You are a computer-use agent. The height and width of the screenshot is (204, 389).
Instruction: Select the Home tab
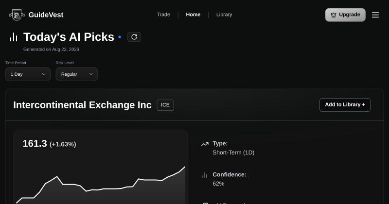(193, 15)
